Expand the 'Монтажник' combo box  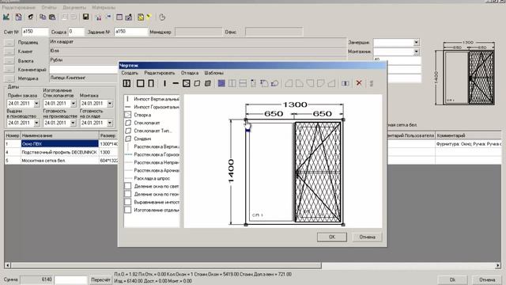(x=417, y=51)
